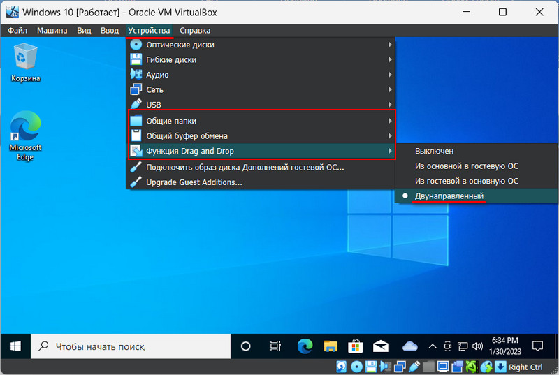The width and height of the screenshot is (559, 375).
Task: Click the network status bar indicator
Action: (x=400, y=367)
